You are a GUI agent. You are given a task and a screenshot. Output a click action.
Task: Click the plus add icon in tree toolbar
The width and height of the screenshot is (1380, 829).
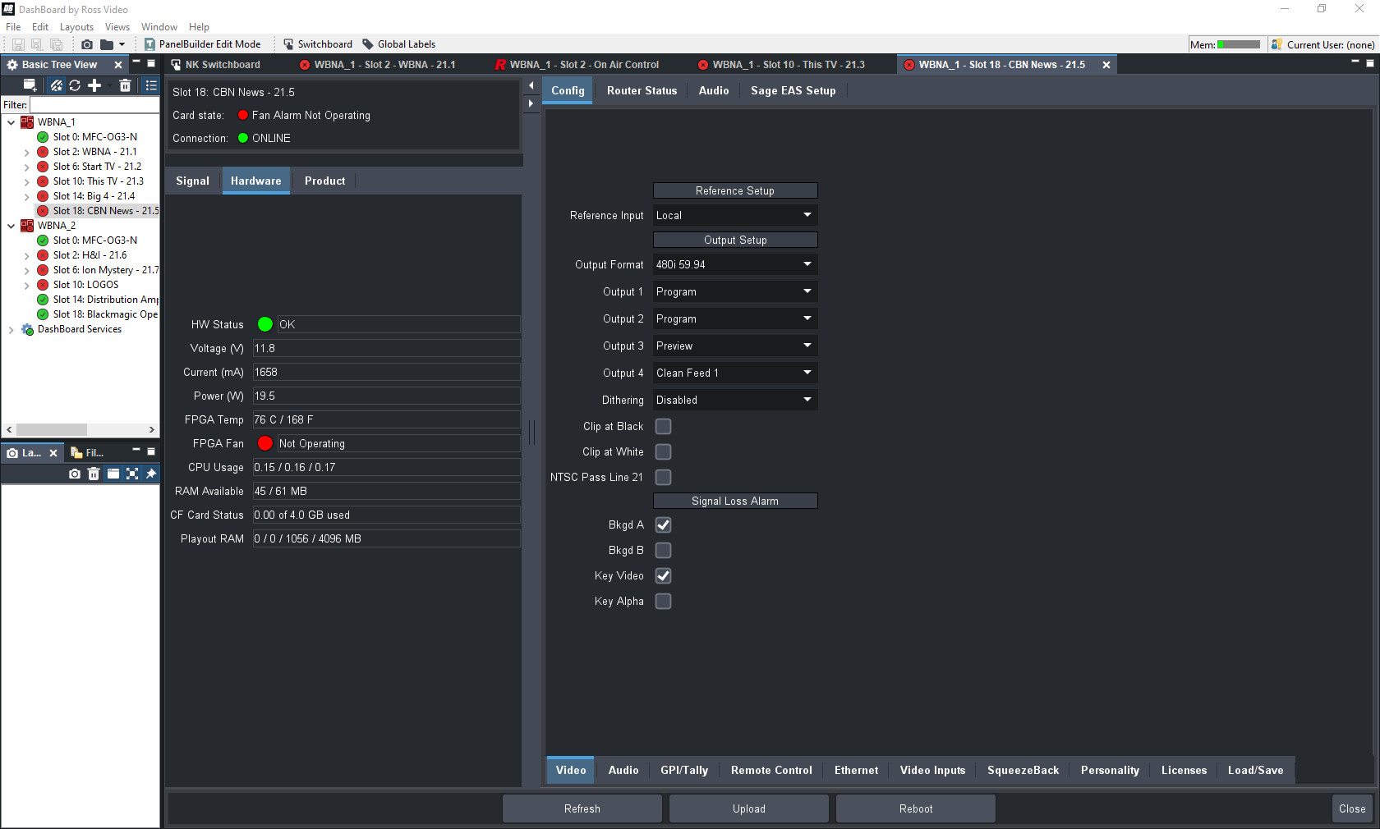pos(94,85)
